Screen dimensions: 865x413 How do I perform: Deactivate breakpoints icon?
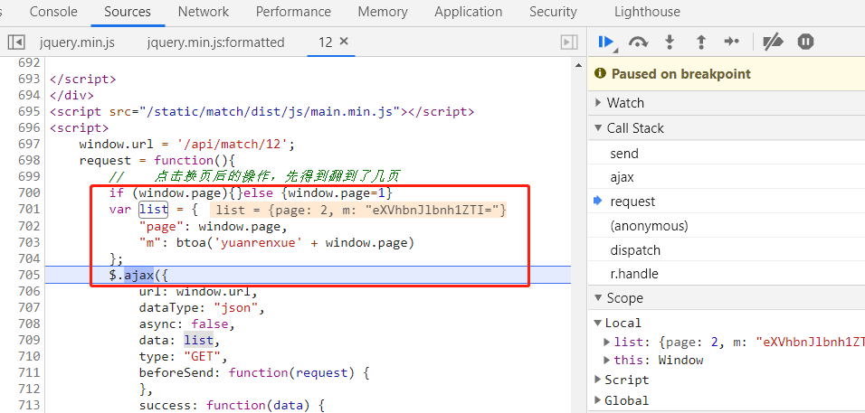tap(773, 42)
